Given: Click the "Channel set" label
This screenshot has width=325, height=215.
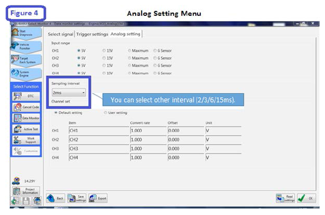Looking at the screenshot, I should click(61, 101).
